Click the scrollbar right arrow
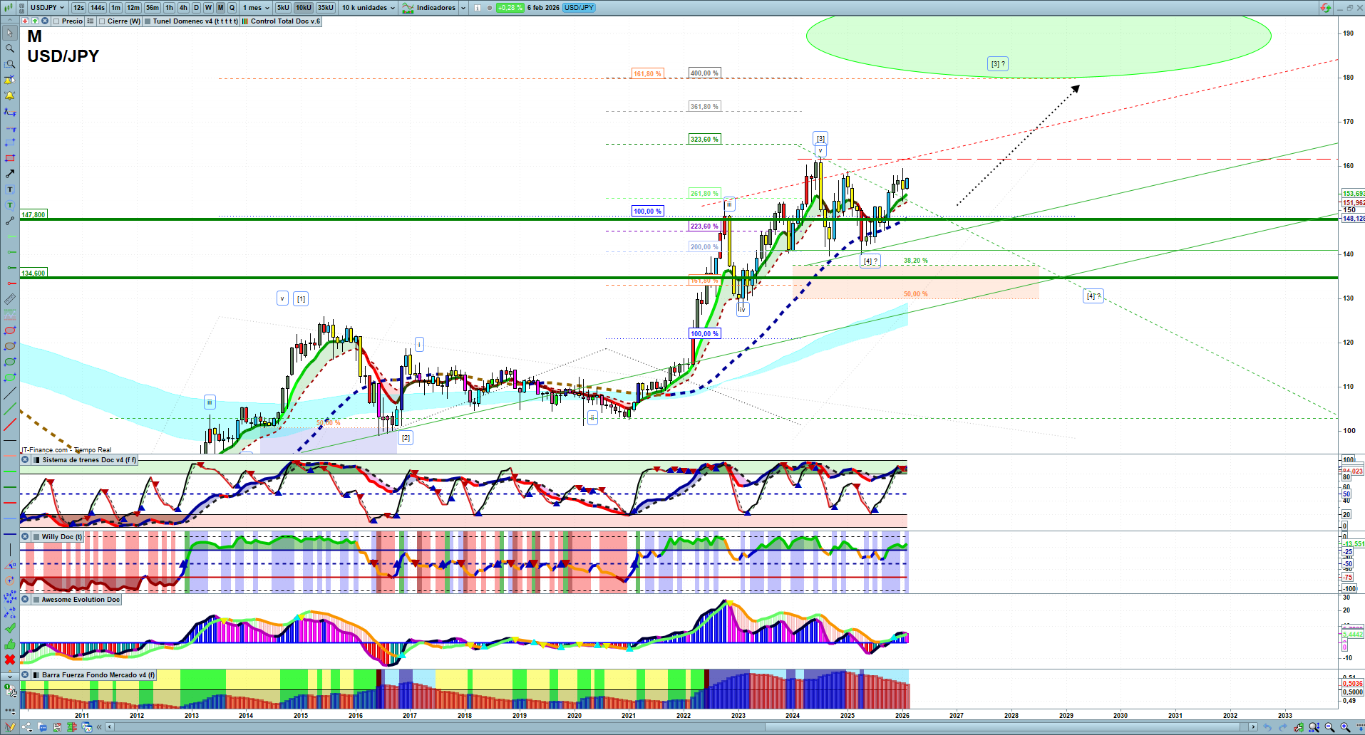This screenshot has width=1365, height=735. coord(1252,727)
